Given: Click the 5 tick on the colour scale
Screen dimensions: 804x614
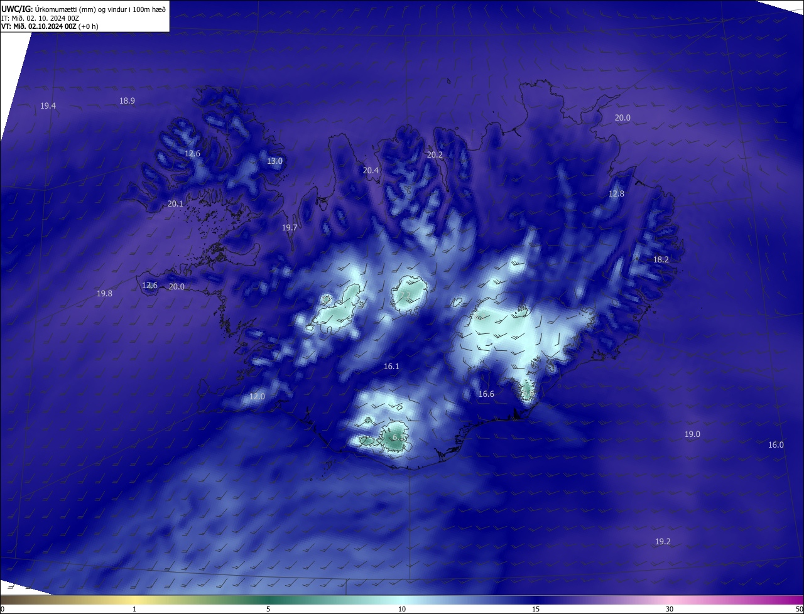Looking at the screenshot, I should (x=268, y=610).
